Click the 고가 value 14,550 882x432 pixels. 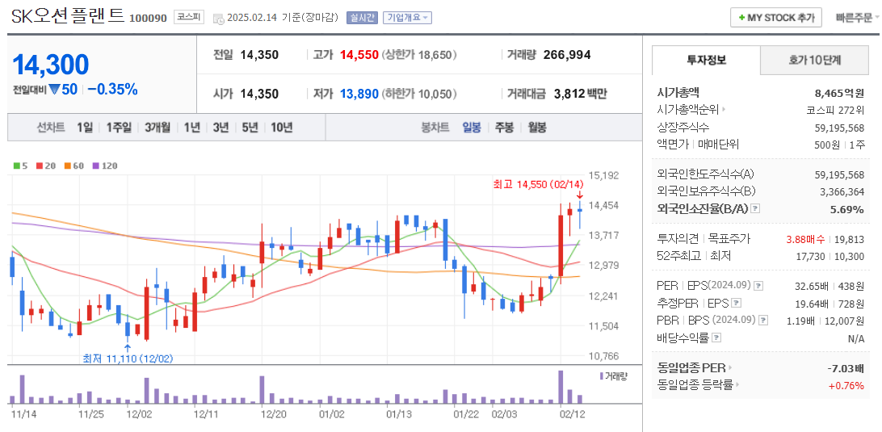(x=359, y=55)
